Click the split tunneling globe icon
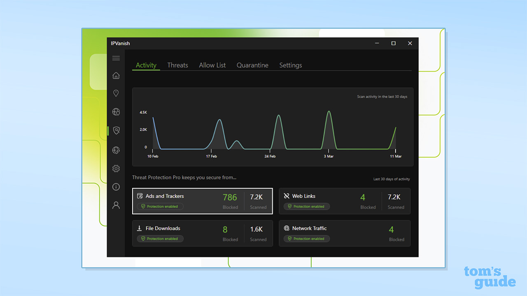527x296 pixels. tap(116, 150)
